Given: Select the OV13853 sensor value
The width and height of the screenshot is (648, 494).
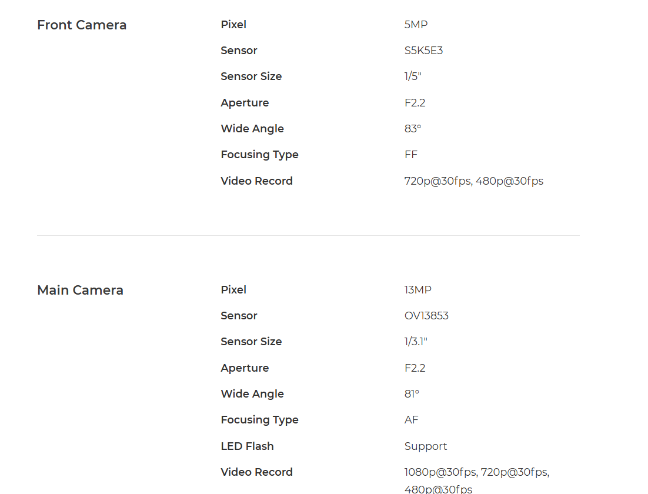Looking at the screenshot, I should tap(426, 316).
